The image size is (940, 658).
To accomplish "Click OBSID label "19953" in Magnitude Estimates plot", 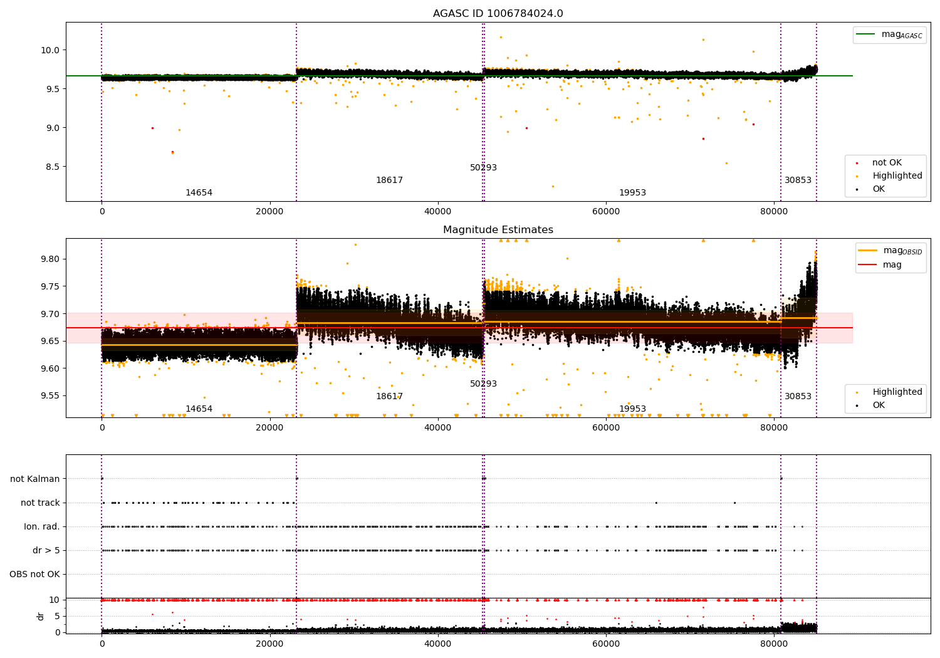I will click(632, 409).
